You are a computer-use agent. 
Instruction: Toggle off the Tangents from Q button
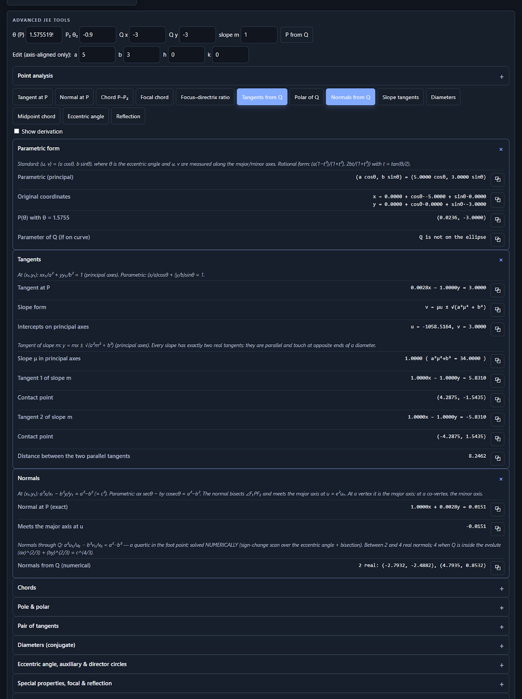(262, 97)
